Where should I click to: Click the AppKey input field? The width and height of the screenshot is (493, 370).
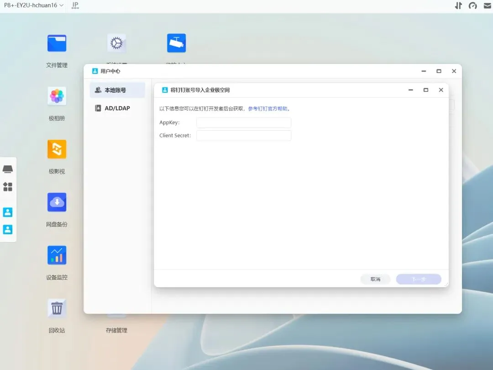pos(244,122)
